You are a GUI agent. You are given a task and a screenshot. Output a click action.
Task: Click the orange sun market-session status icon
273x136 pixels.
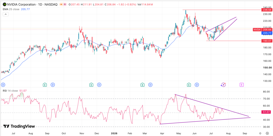click(x=61, y=5)
